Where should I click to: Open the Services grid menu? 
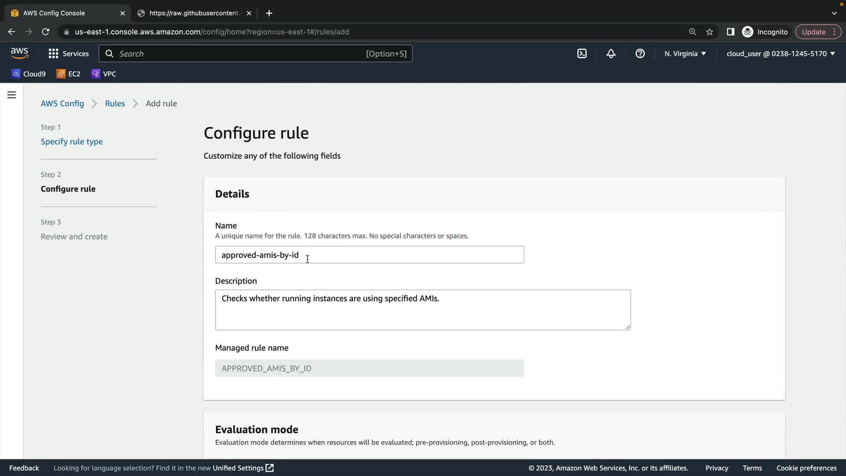coord(68,53)
